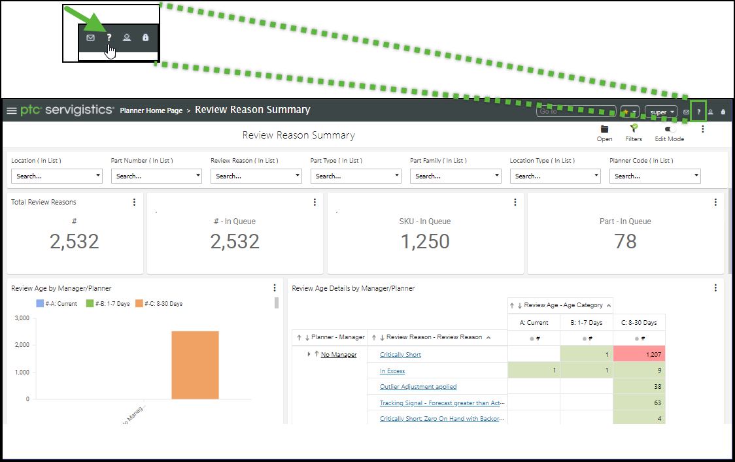Click the 38 cell for Outlier Adjustment
Viewport: 735px width, 462px height.
tap(639, 387)
